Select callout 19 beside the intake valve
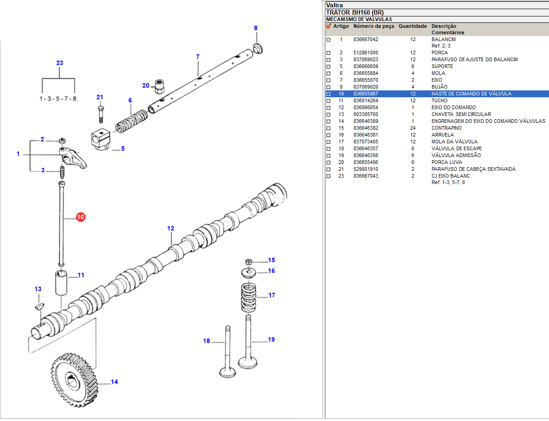Viewport: 549px width, 421px height. [x=271, y=339]
